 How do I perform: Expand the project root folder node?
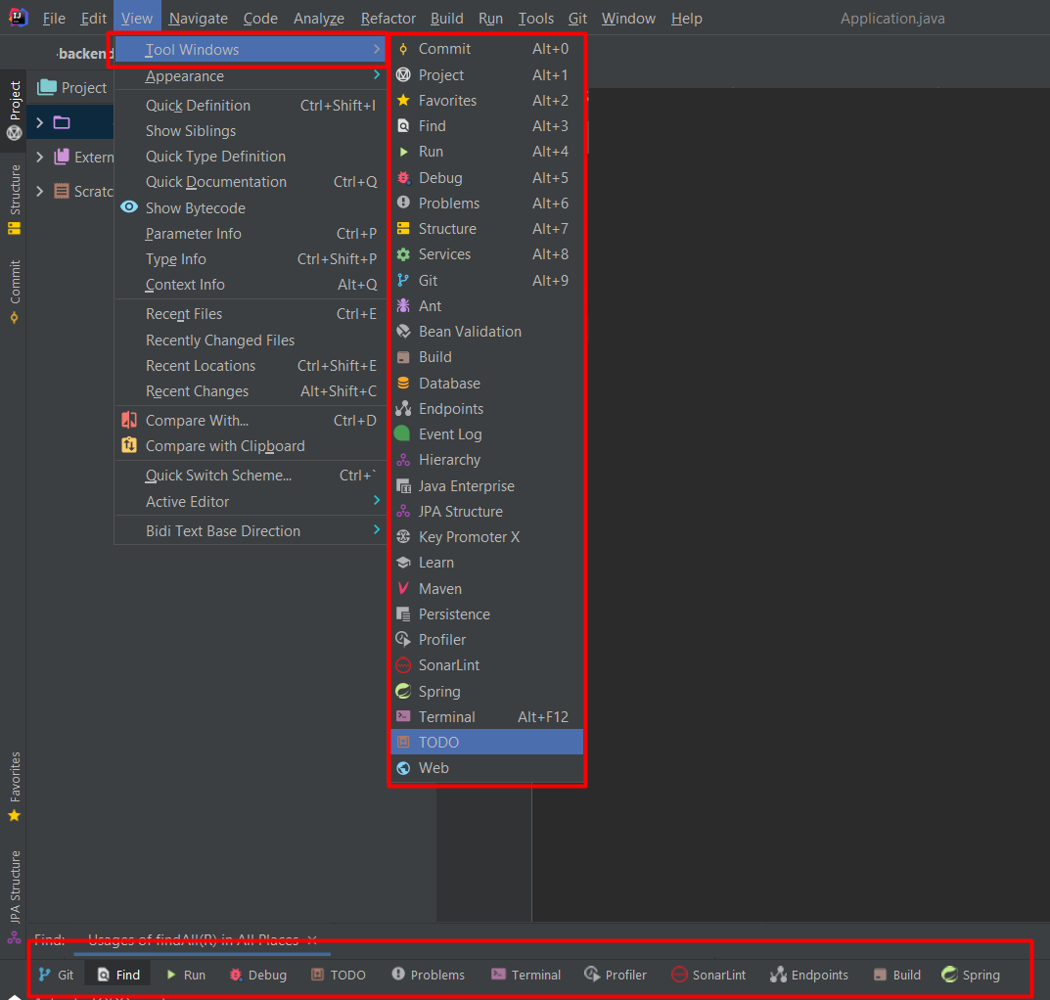click(39, 122)
